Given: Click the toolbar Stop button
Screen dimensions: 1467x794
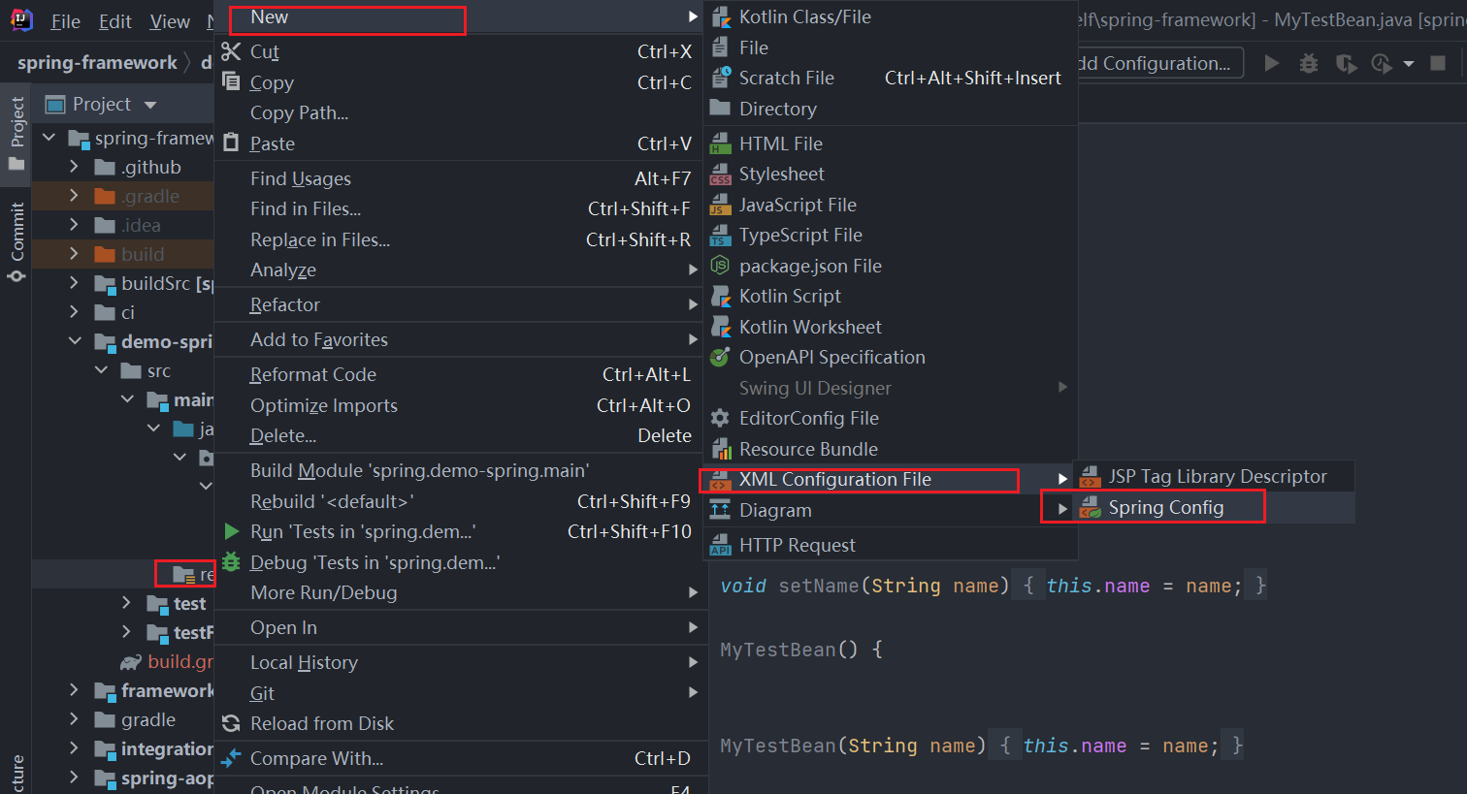Looking at the screenshot, I should click(x=1438, y=63).
